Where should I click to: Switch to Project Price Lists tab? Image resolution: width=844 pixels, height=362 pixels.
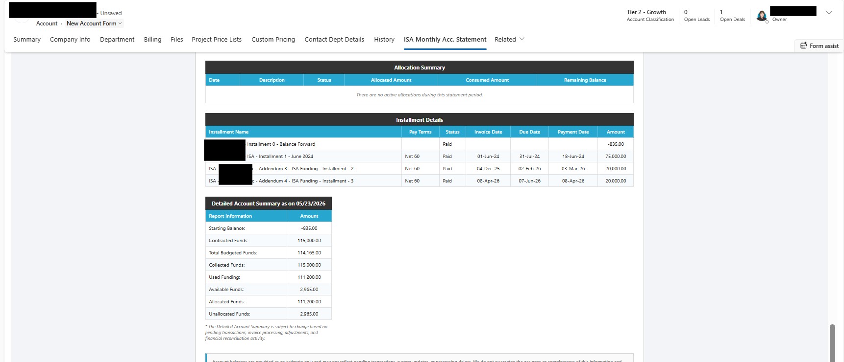pyautogui.click(x=217, y=39)
